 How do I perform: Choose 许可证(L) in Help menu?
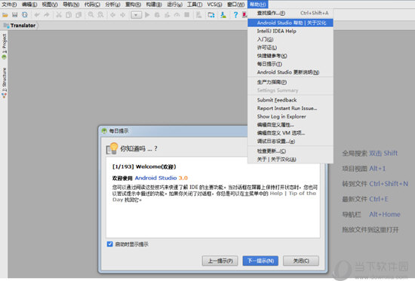tap(290, 47)
